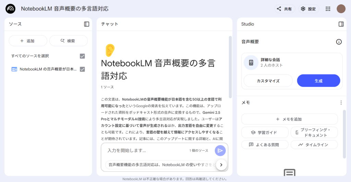Collapse the ソース panel with its toggle icon

click(87, 24)
